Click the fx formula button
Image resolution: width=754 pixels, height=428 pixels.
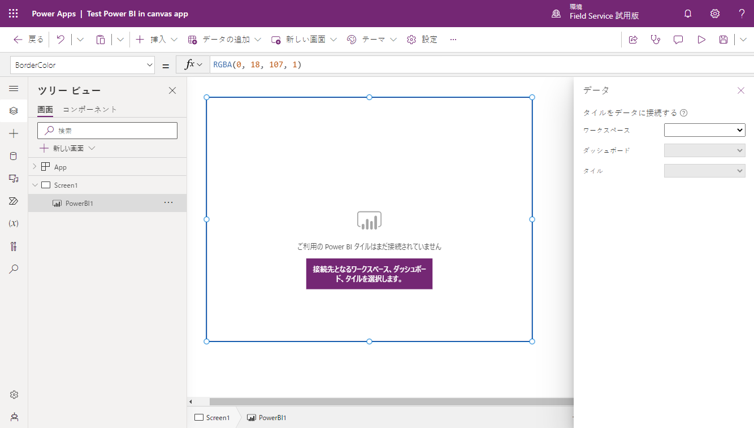pyautogui.click(x=193, y=65)
